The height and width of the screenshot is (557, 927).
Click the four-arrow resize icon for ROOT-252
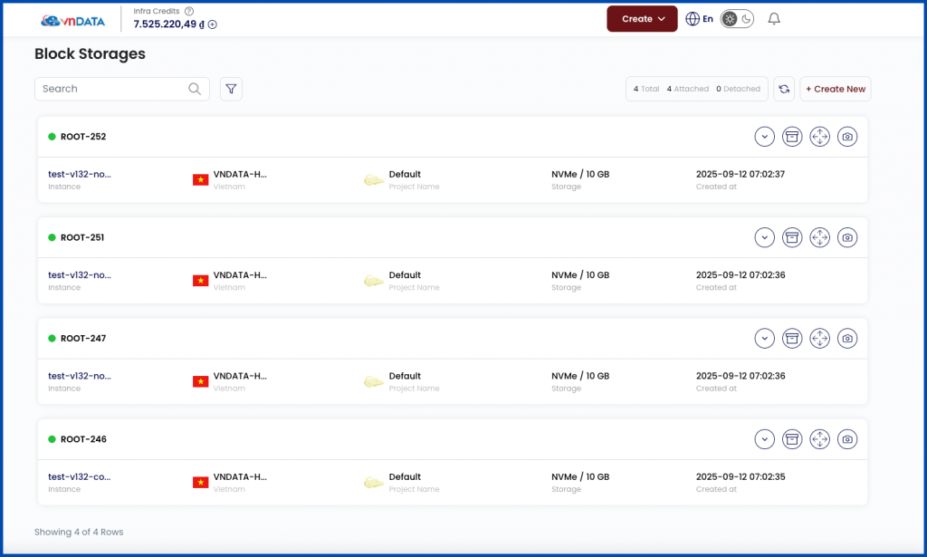819,137
